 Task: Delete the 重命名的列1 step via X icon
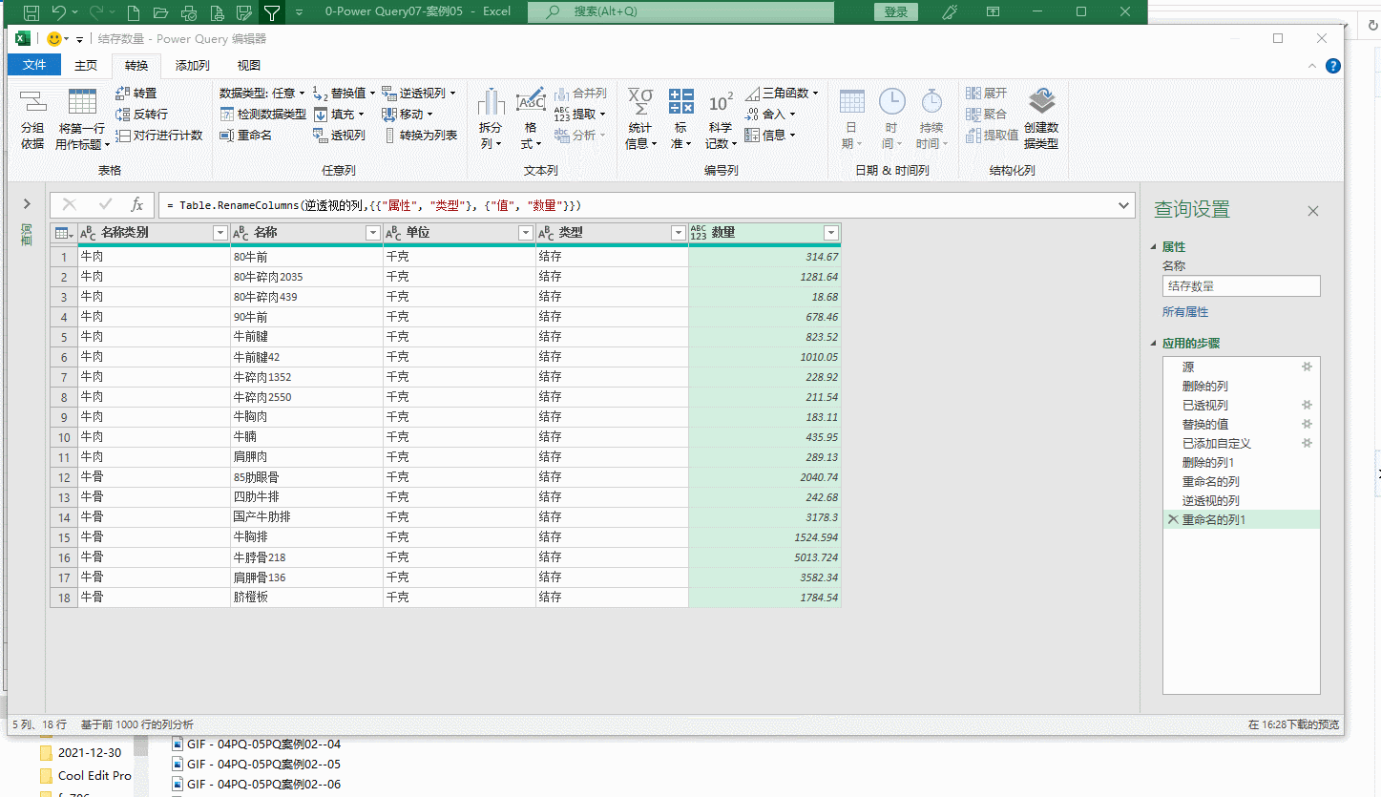tap(1172, 519)
